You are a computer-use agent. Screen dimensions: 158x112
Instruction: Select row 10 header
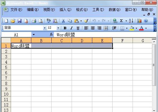[x=6, y=94]
